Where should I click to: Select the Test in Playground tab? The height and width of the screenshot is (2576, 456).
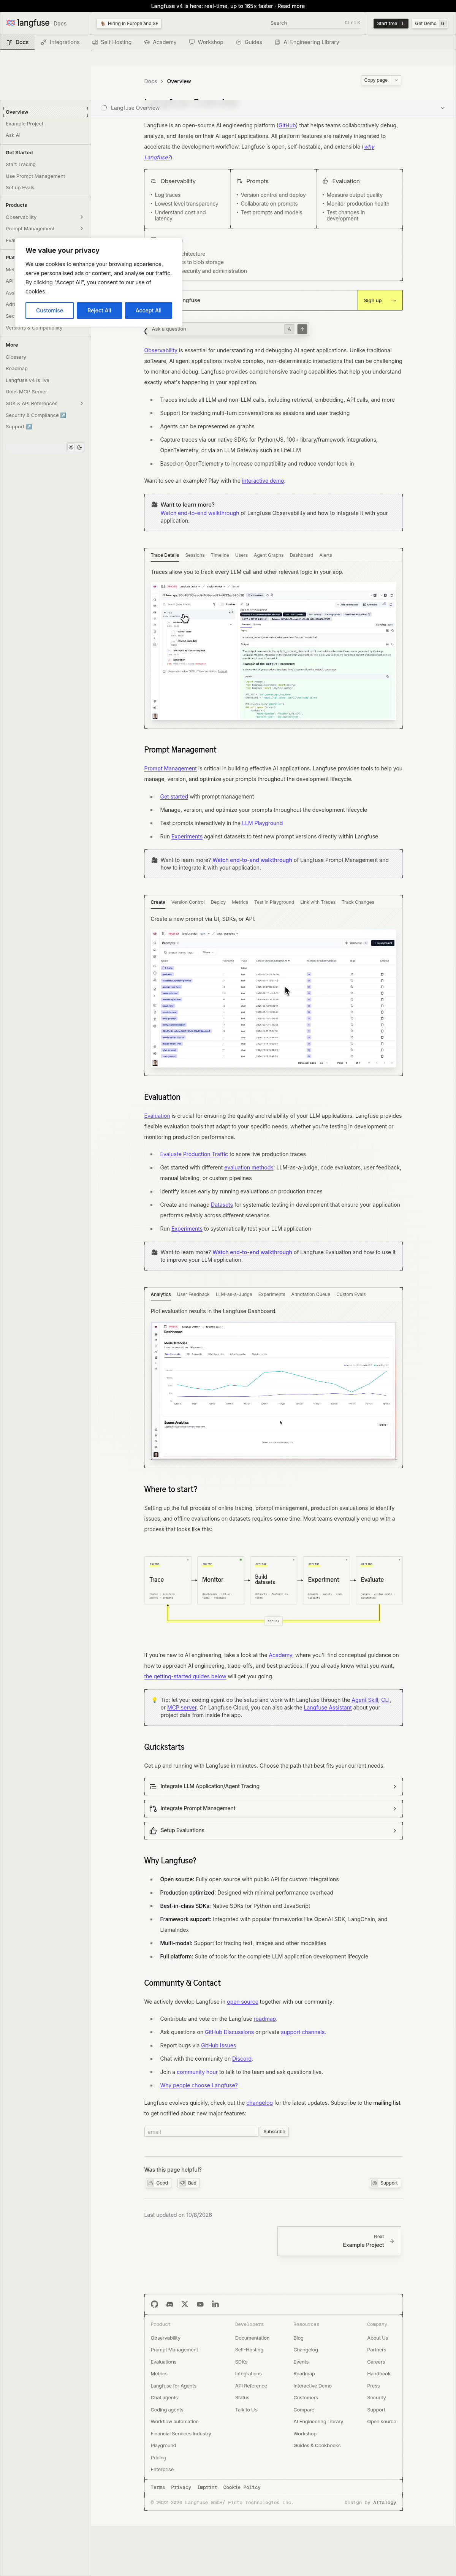coord(274,902)
